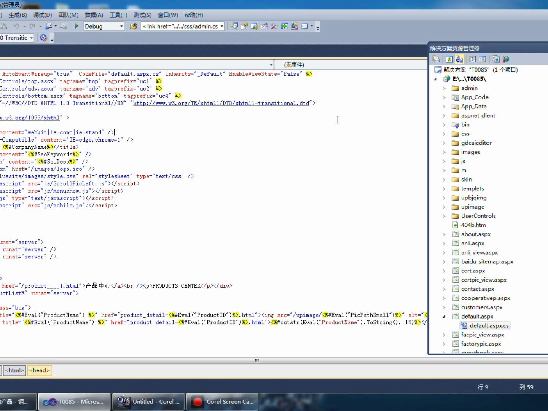Click Properties icon in Solution Explorer toolbar
548x411 pixels.
[436, 59]
